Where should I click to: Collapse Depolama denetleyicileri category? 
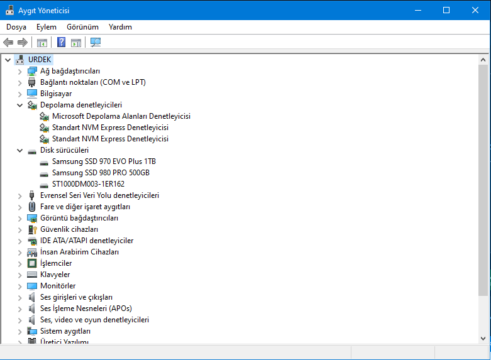[19, 105]
